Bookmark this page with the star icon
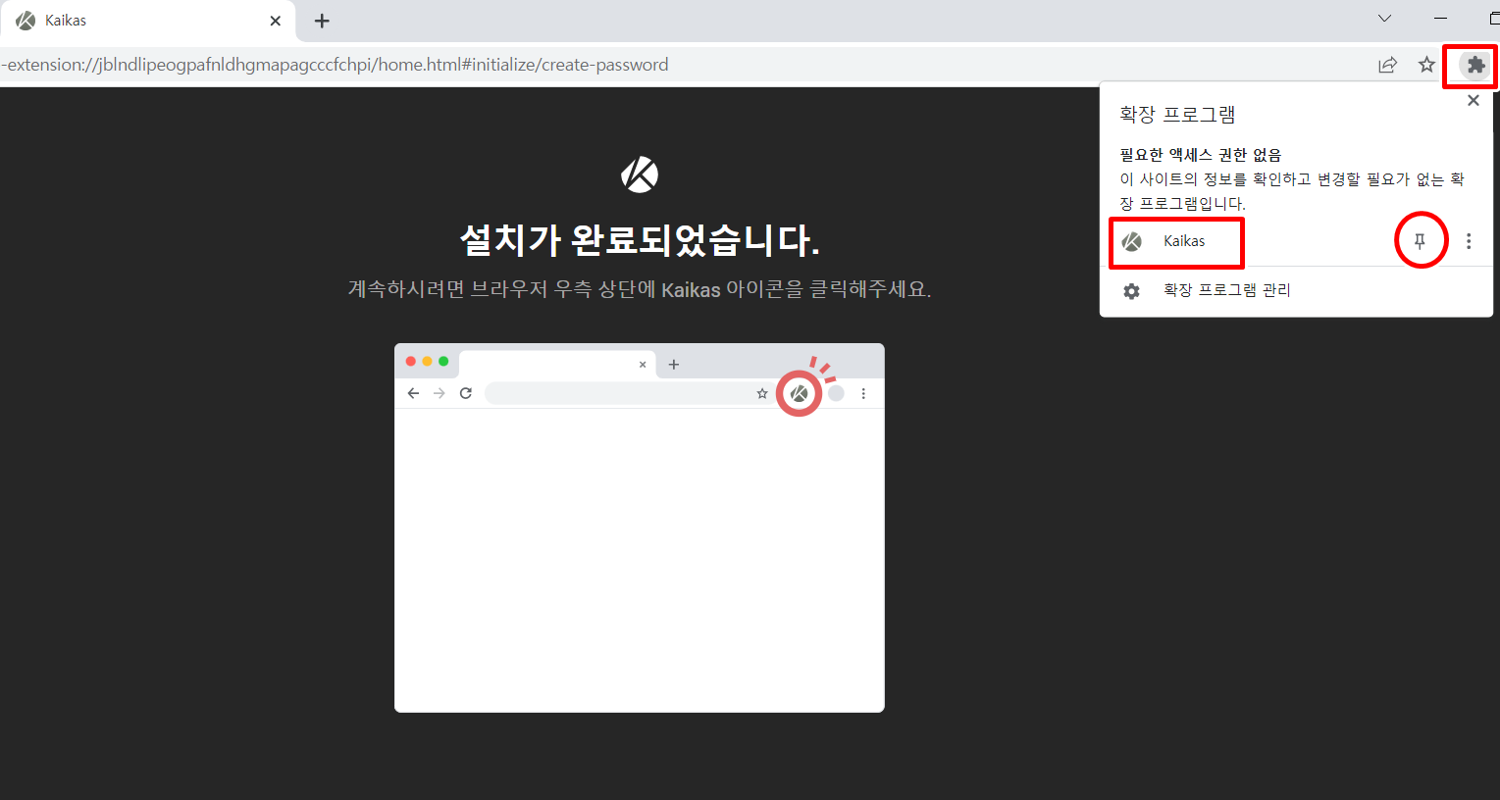 point(1426,65)
